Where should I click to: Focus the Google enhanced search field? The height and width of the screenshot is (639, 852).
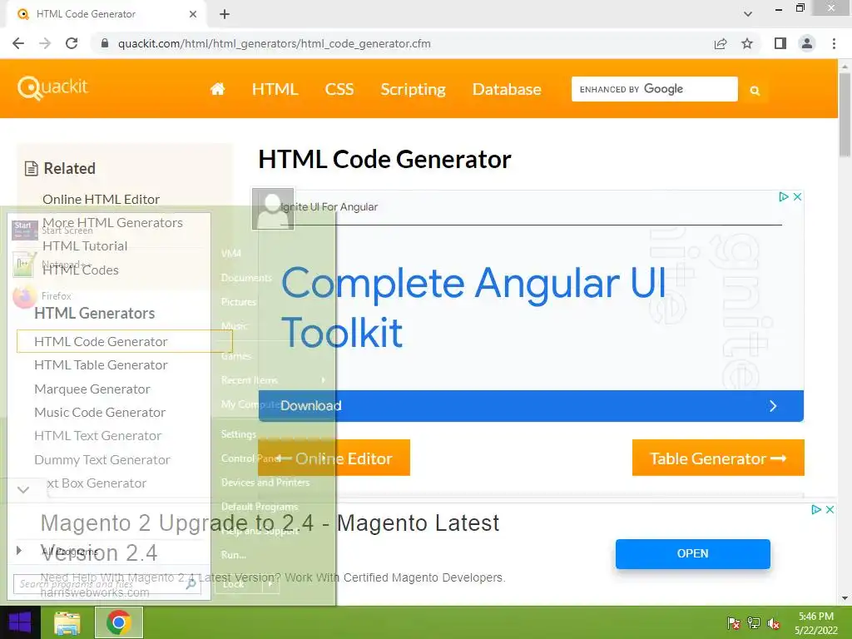pyautogui.click(x=654, y=89)
